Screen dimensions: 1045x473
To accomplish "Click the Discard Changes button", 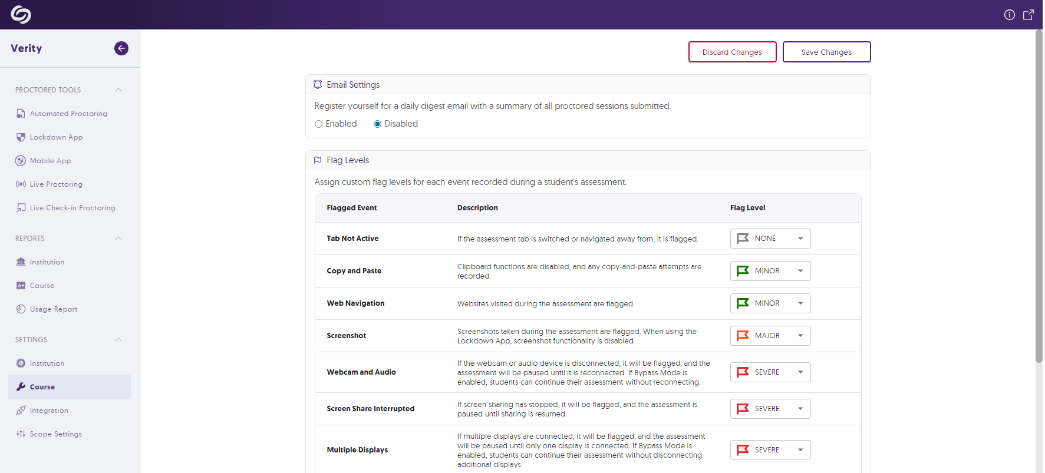I will pos(731,52).
